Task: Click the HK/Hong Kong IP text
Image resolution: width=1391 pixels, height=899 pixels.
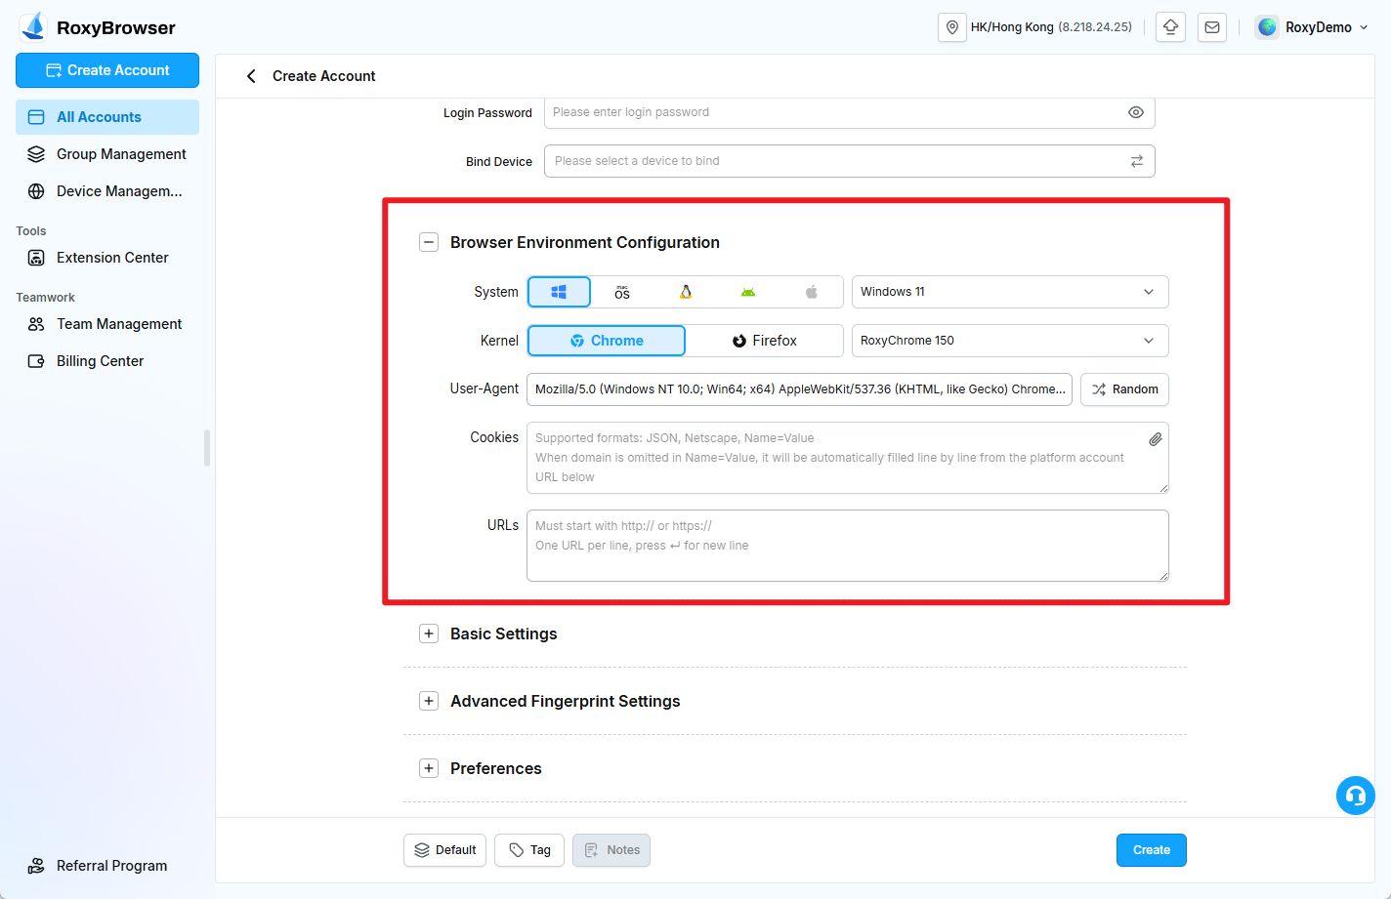Action: pos(1051,27)
